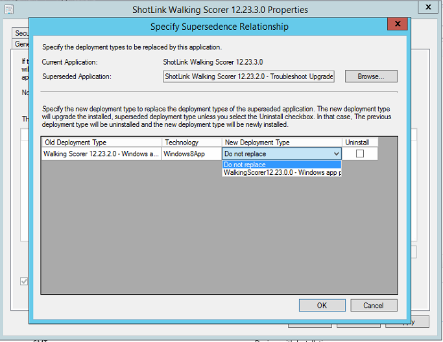Click the New Deployment Type column header
The width and height of the screenshot is (443, 342).
point(282,142)
